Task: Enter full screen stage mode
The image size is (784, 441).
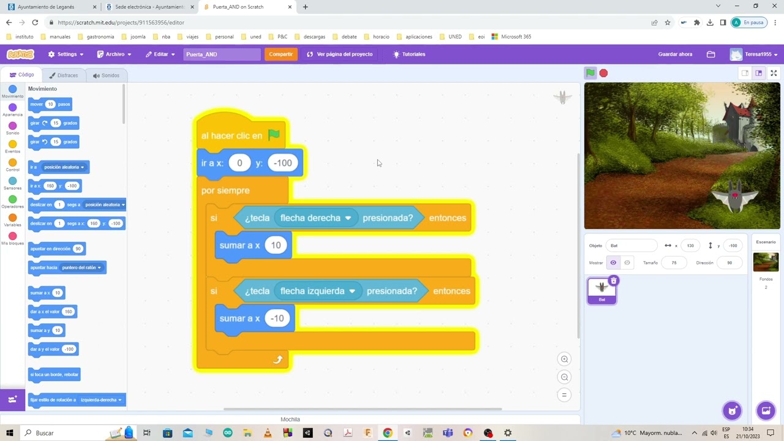Action: (774, 73)
